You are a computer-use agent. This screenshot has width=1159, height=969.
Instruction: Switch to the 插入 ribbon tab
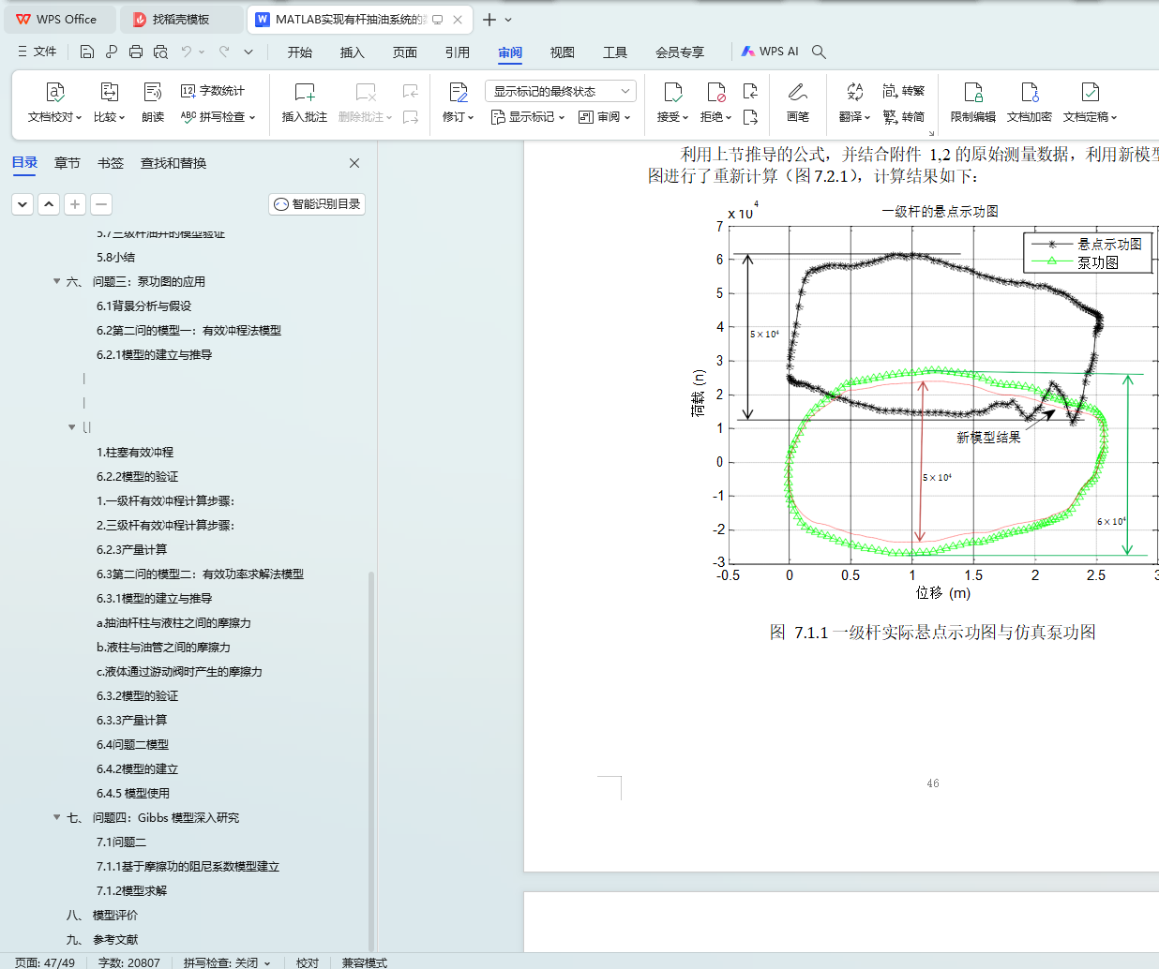tap(353, 52)
